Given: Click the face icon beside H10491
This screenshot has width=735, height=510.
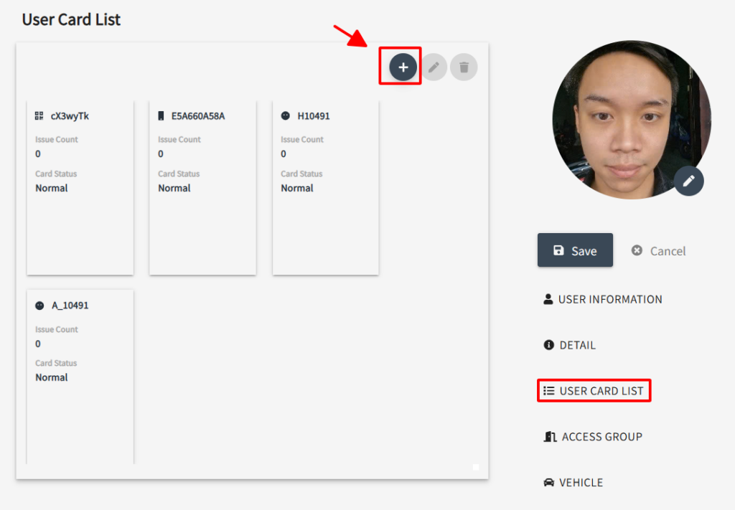Looking at the screenshot, I should pyautogui.click(x=286, y=115).
